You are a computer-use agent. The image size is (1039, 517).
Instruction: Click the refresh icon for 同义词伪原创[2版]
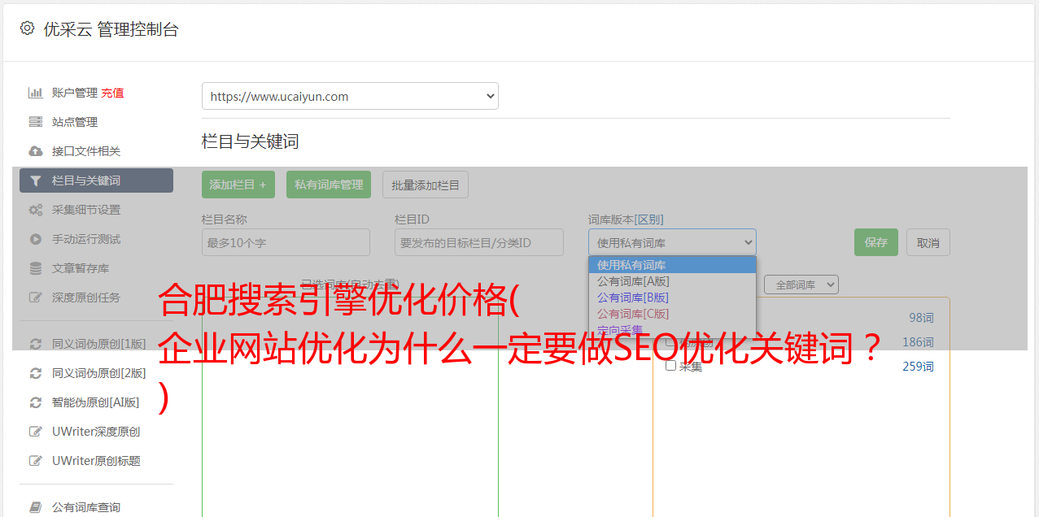coord(35,373)
